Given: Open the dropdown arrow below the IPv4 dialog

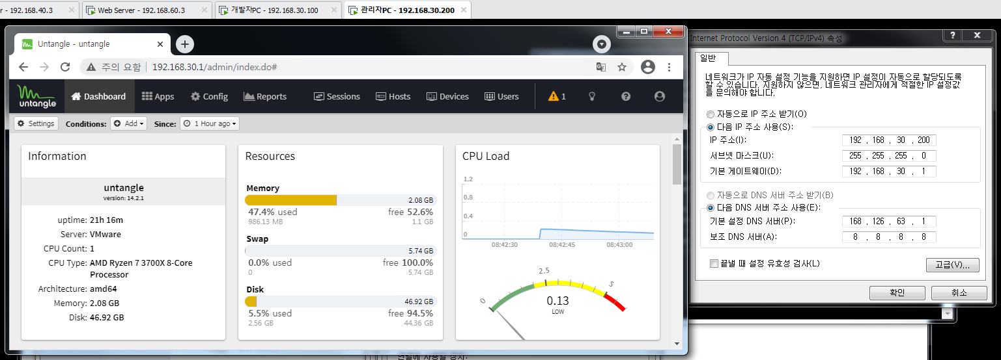Looking at the screenshot, I should pos(948,314).
